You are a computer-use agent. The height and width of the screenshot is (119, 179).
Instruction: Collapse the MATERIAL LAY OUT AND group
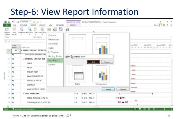24,59
